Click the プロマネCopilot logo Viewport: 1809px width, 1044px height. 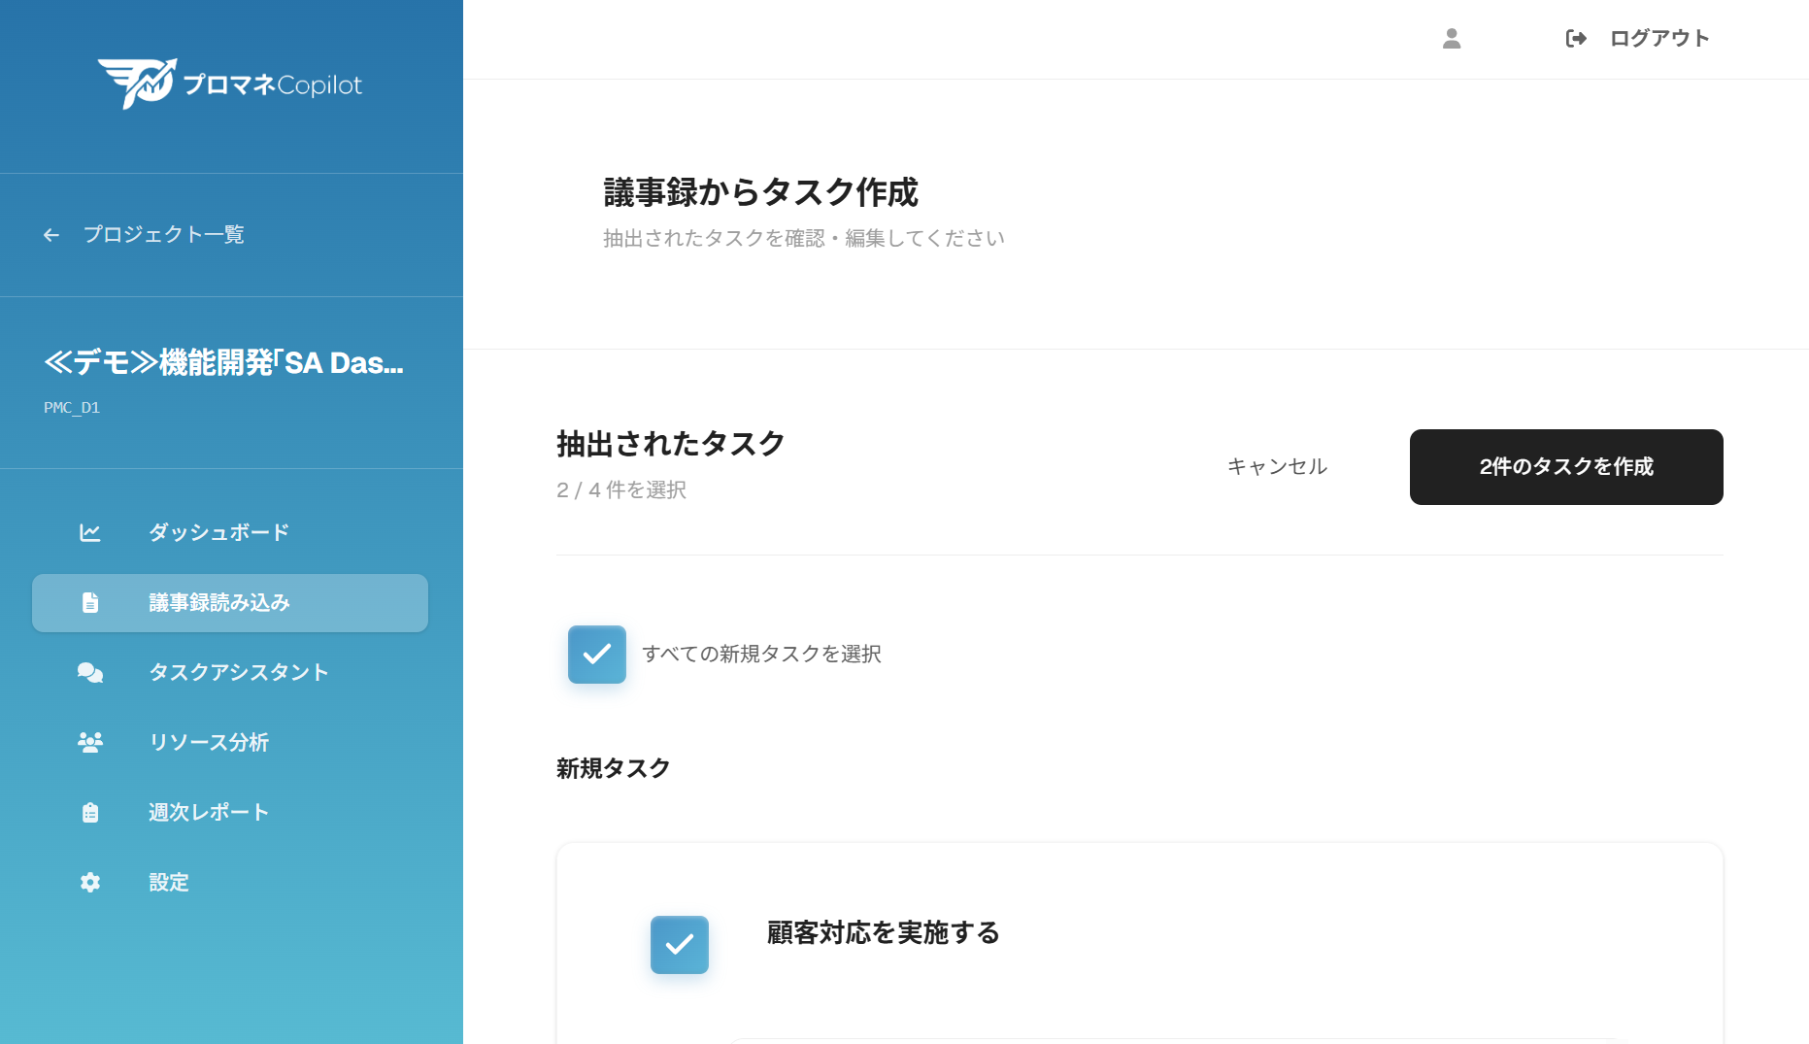point(229,84)
